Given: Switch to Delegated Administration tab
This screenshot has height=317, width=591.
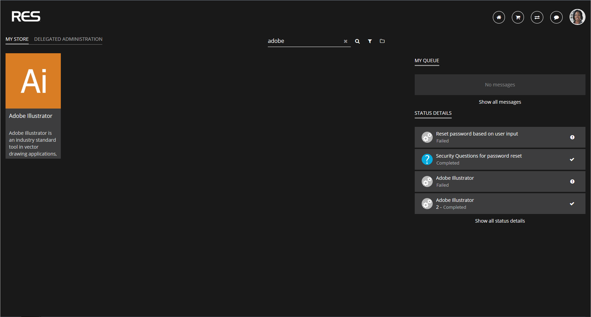Looking at the screenshot, I should [68, 39].
